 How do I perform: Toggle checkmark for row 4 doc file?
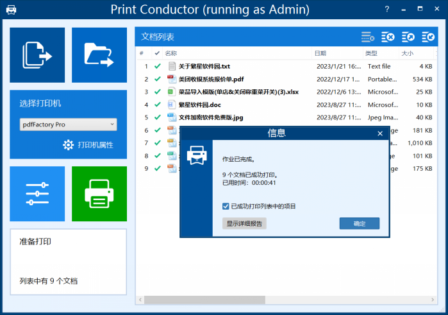158,105
